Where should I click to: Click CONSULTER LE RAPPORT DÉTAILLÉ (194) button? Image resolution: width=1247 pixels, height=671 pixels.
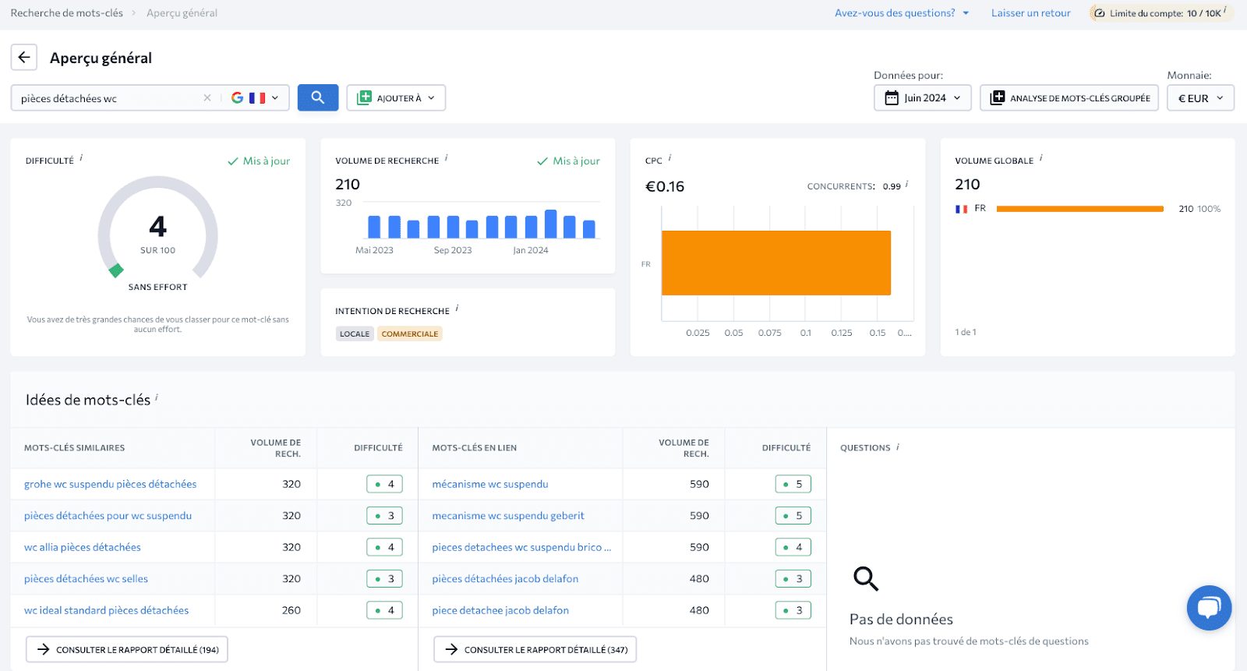click(x=127, y=649)
